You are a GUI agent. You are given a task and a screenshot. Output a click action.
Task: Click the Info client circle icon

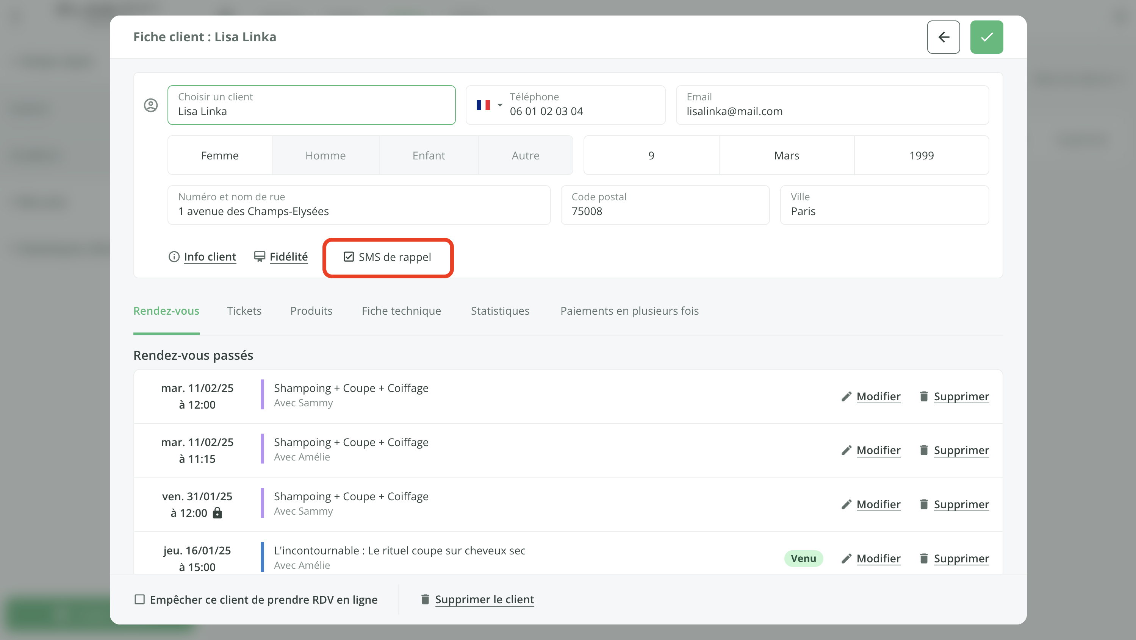(174, 256)
